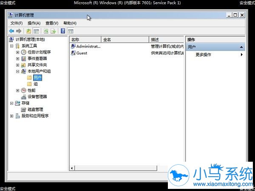Open the 帮助(H) menu
Image resolution: width=255 pixels, height=191 pixels.
tap(70, 23)
